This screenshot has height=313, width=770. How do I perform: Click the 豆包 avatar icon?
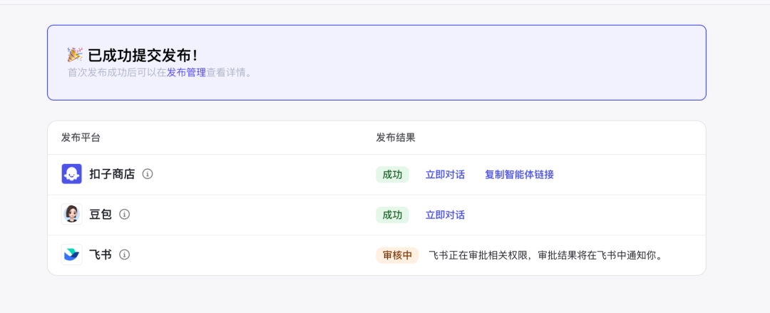(72, 214)
